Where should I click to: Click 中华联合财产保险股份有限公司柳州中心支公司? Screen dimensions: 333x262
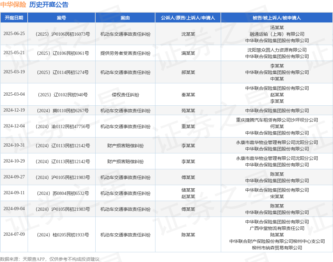tap(277, 241)
